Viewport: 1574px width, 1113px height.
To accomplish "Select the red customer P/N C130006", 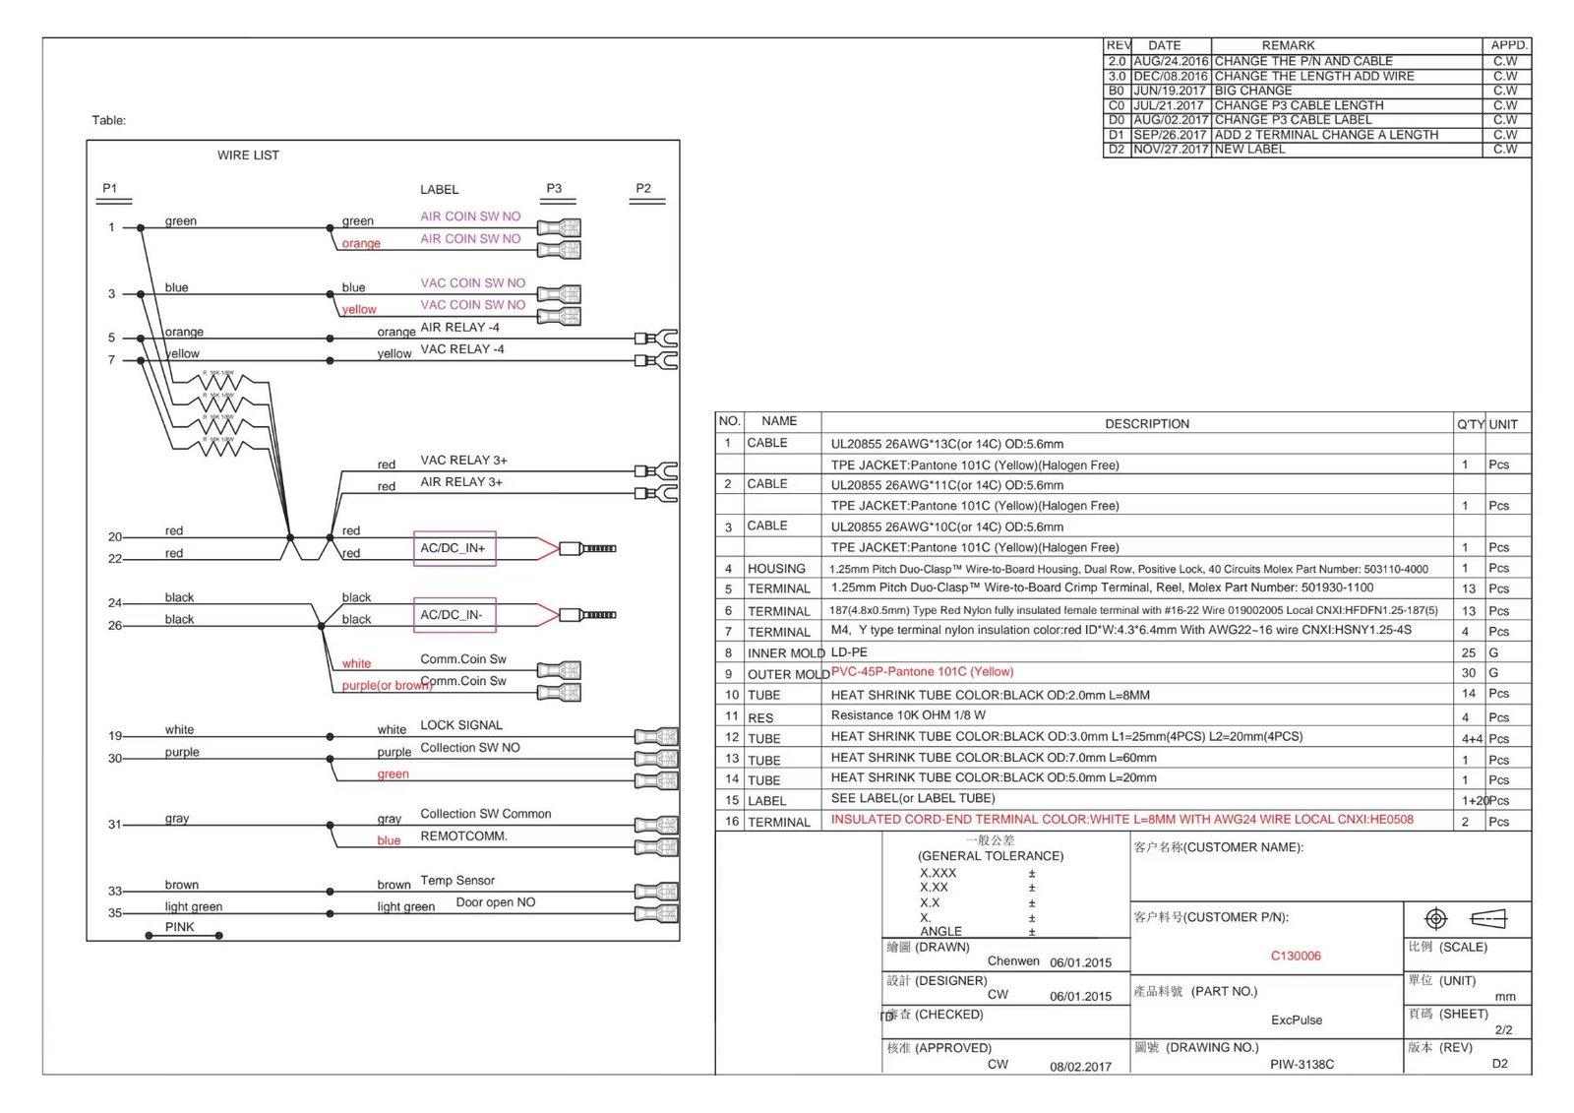I will (x=1296, y=956).
